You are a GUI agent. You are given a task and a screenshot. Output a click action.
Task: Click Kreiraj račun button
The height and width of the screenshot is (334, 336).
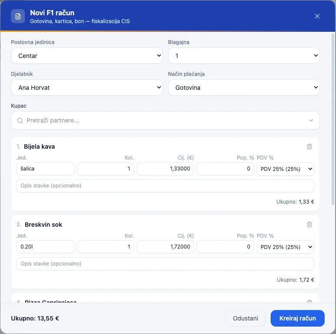(x=297, y=318)
